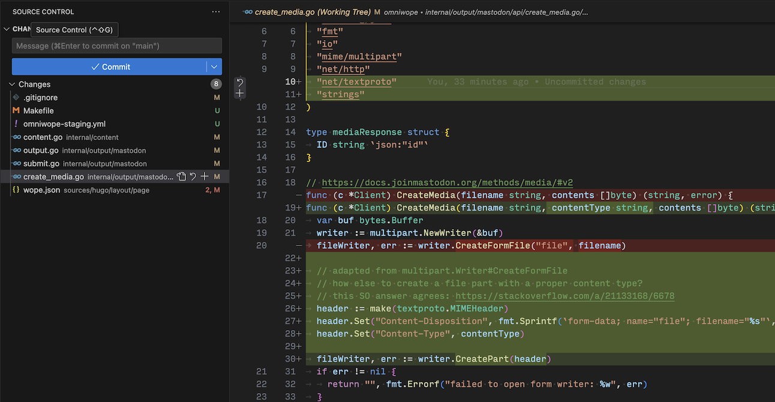The image size is (775, 402).
Task: Click the blame text "You, 33 minutes ago"
Action: pyautogui.click(x=478, y=82)
